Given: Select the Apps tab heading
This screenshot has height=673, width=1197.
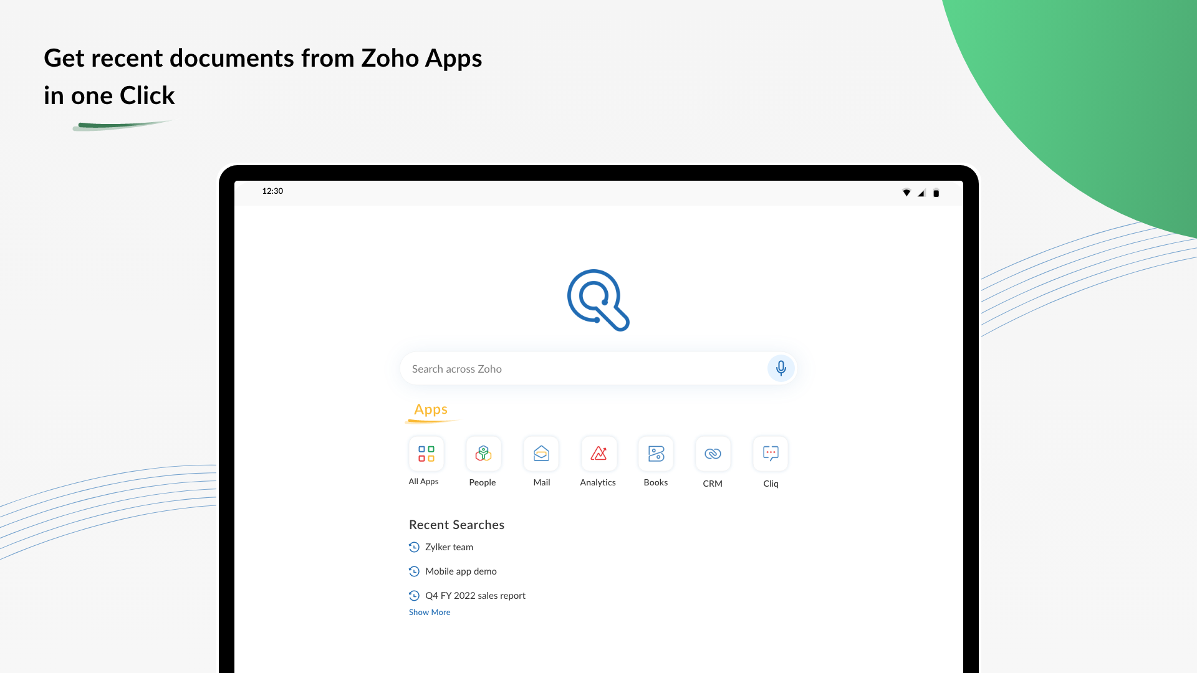Looking at the screenshot, I should [x=431, y=409].
